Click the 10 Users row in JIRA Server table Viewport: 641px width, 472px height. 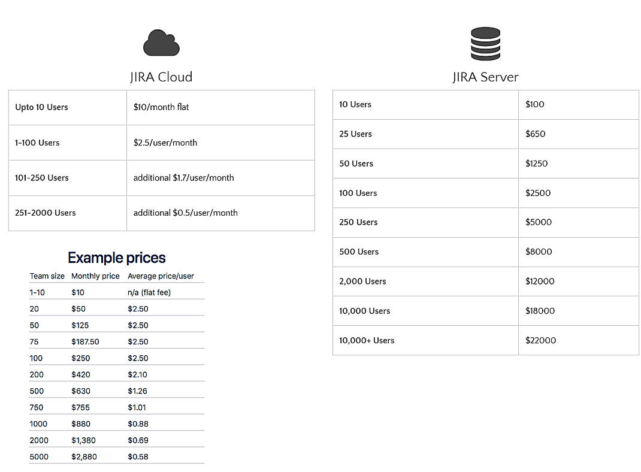[355, 104]
